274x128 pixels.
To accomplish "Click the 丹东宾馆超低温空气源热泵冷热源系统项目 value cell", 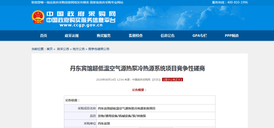I will pyautogui.click(x=156, y=108).
